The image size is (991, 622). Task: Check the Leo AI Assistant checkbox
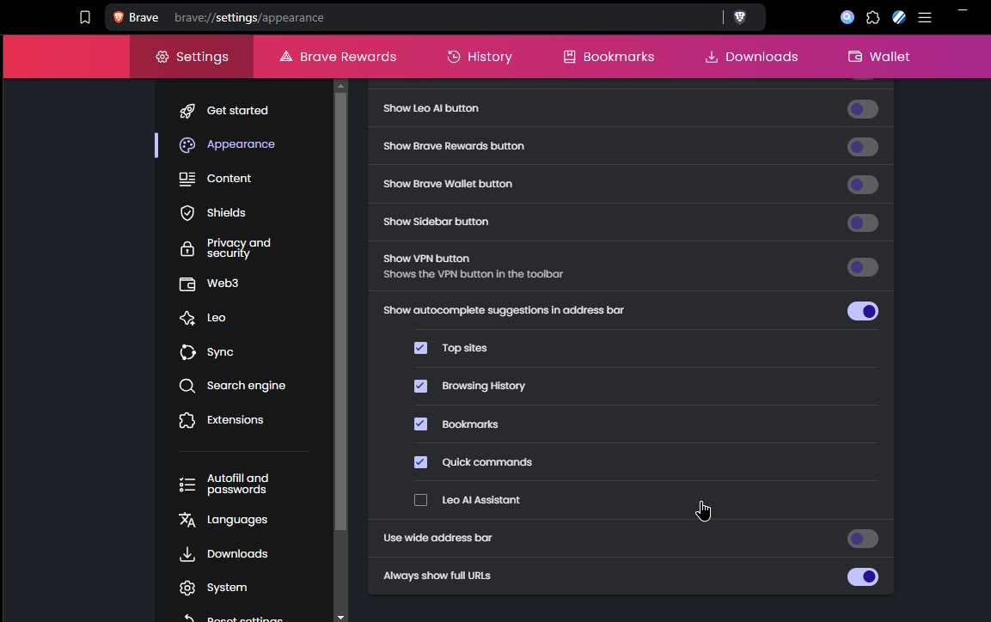[x=420, y=500]
